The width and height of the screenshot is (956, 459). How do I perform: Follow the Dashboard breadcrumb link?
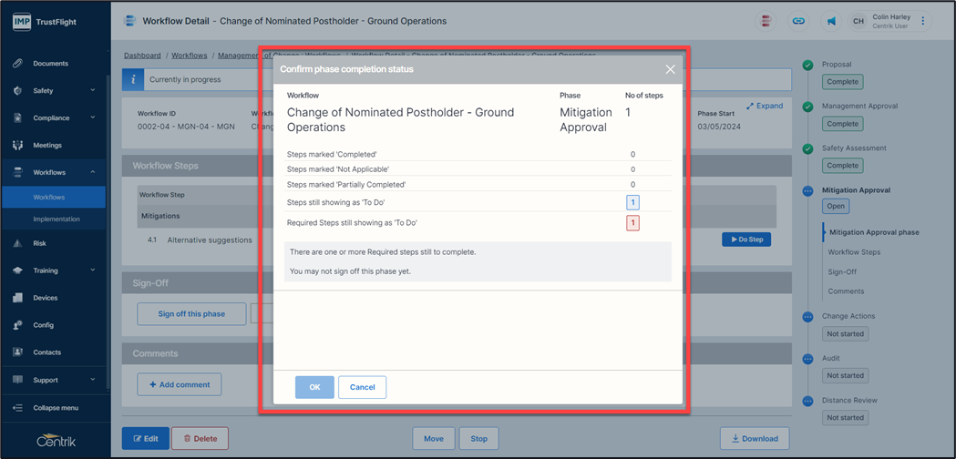(143, 56)
